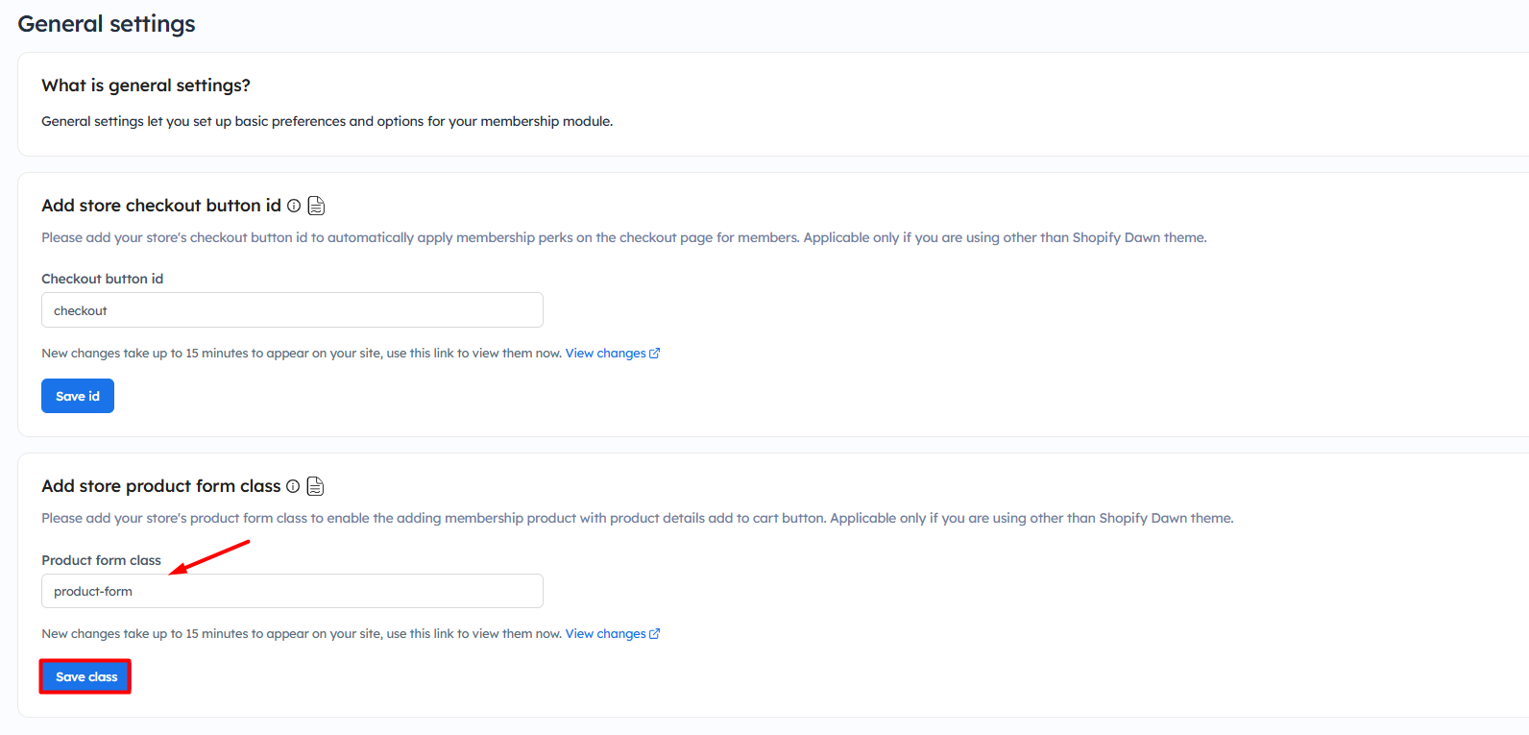This screenshot has height=735, width=1529.
Task: Focus the Product form class input field
Action: click(292, 591)
